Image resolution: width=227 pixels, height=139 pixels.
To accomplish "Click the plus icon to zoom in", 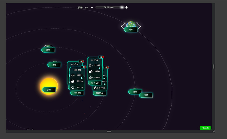I will [x=126, y=7].
